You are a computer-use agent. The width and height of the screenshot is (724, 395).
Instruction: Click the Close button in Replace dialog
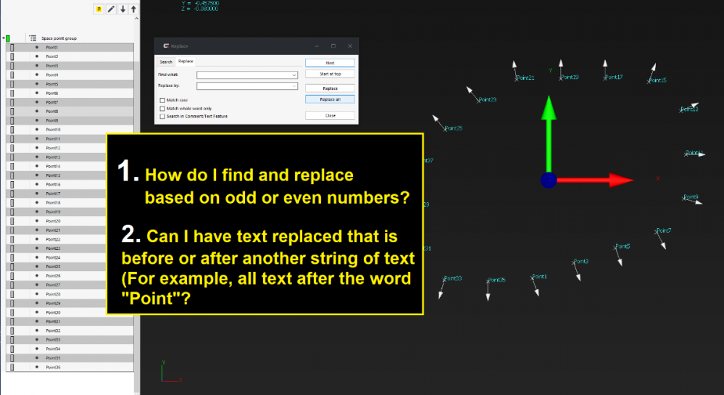330,115
